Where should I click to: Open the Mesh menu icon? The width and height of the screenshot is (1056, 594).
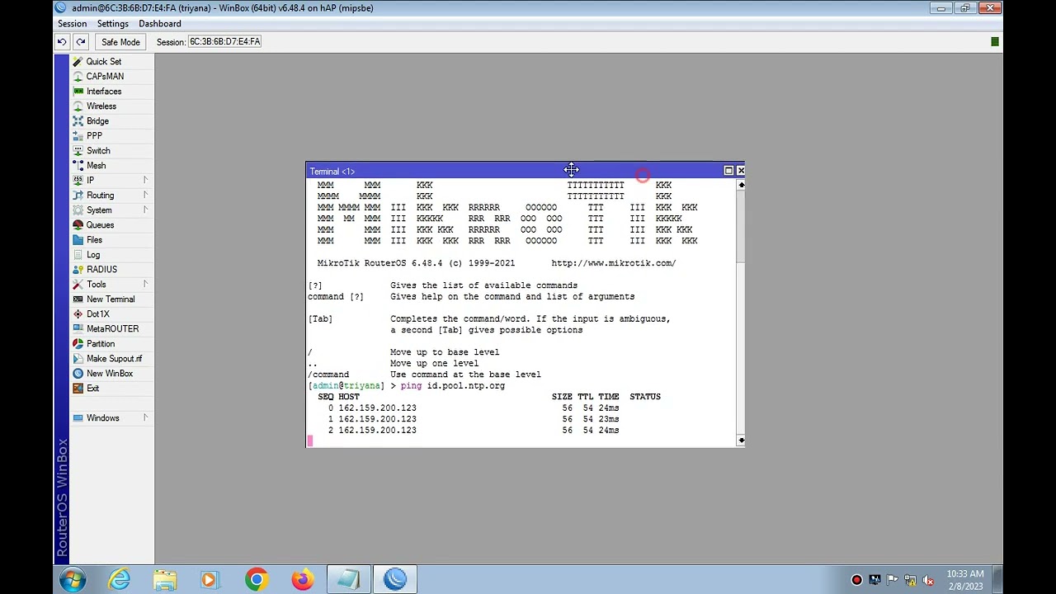(78, 166)
